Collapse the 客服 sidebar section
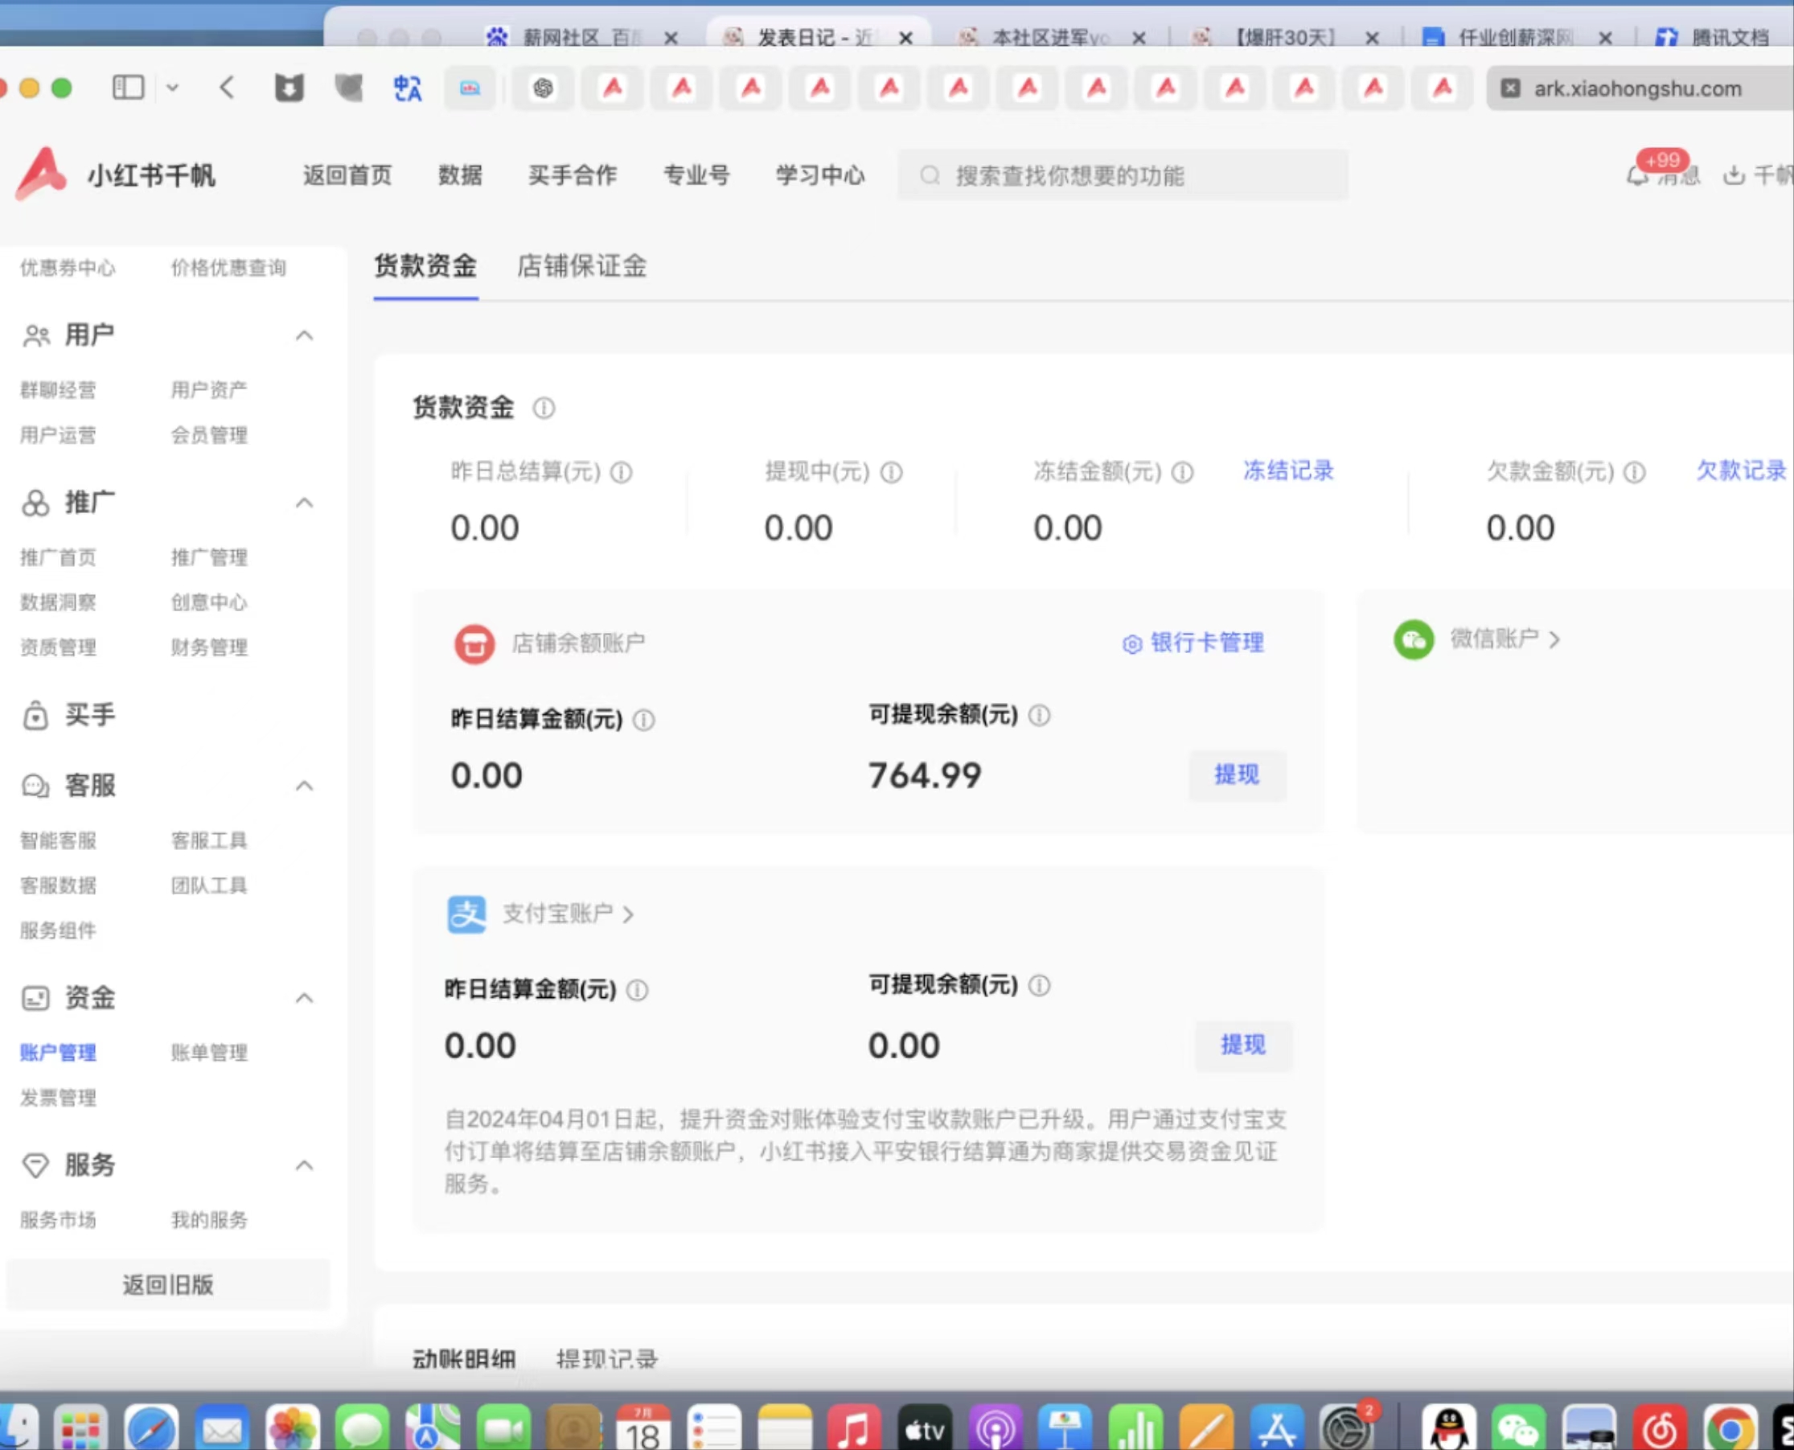The height and width of the screenshot is (1450, 1794). point(304,786)
